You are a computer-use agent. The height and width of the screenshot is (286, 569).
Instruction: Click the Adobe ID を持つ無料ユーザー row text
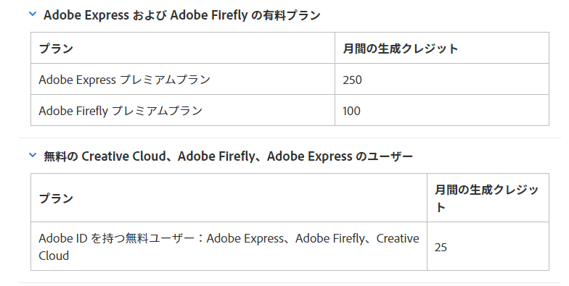click(x=229, y=246)
